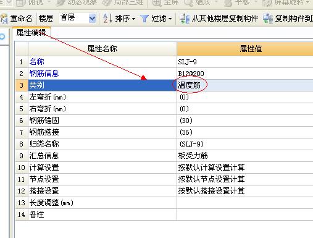Expand the 过滤 dropdown arrow

coord(170,19)
